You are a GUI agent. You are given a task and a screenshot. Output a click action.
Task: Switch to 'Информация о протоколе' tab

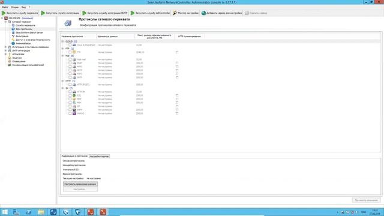74,156
